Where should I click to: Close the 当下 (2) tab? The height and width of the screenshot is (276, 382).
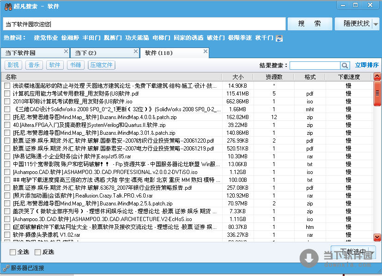[x=136, y=51]
